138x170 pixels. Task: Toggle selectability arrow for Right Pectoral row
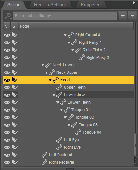15,162
